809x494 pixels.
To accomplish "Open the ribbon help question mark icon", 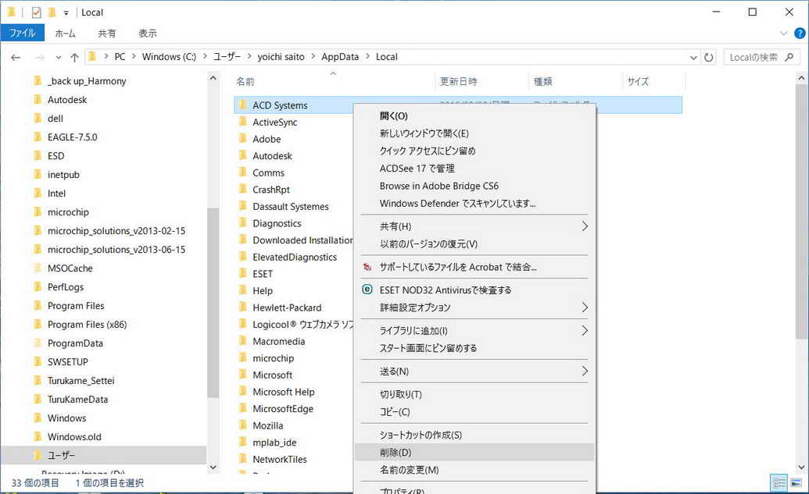I will [800, 34].
